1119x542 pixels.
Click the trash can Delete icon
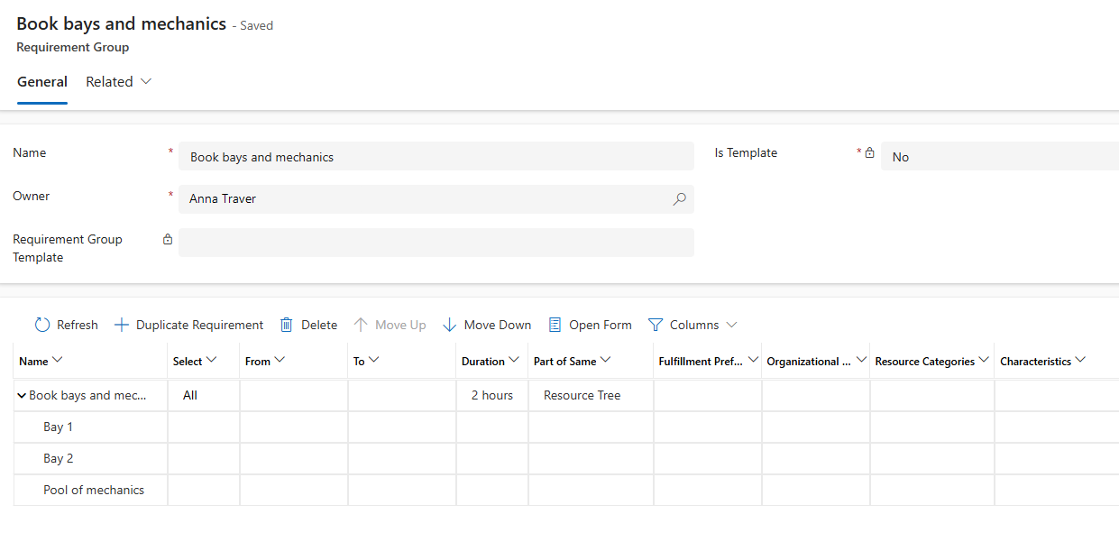click(287, 325)
